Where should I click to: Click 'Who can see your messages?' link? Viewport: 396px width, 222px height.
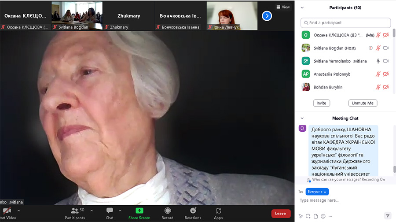coord(337,180)
